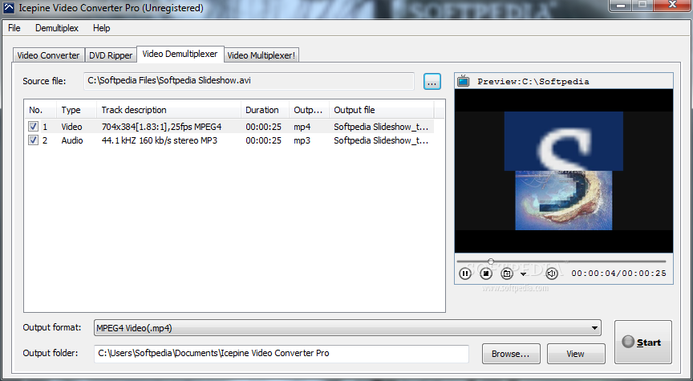Click the mp3 output type cell
The image size is (693, 381).
coord(302,141)
